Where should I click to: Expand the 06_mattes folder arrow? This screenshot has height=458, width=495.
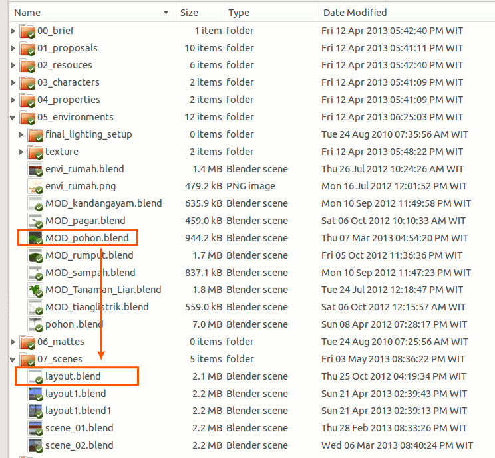tap(13, 342)
